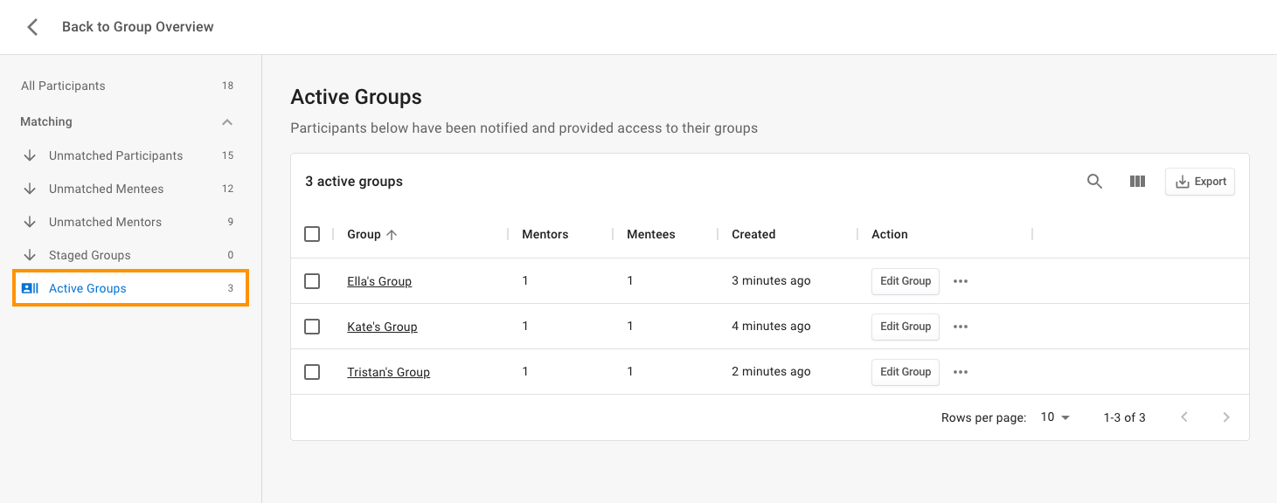Check the Ella's Group row checkbox

click(x=312, y=281)
